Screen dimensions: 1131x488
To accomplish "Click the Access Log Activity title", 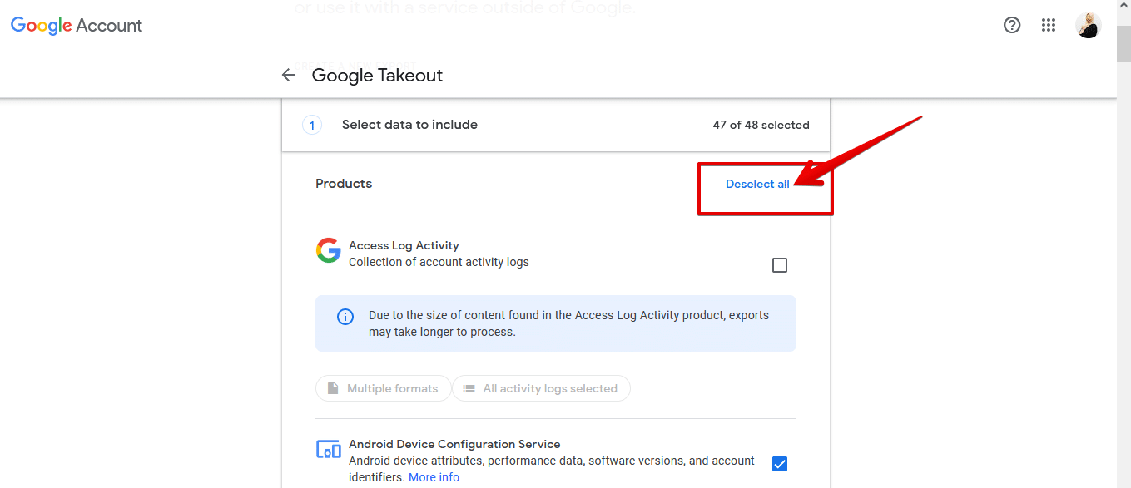I will [x=404, y=245].
